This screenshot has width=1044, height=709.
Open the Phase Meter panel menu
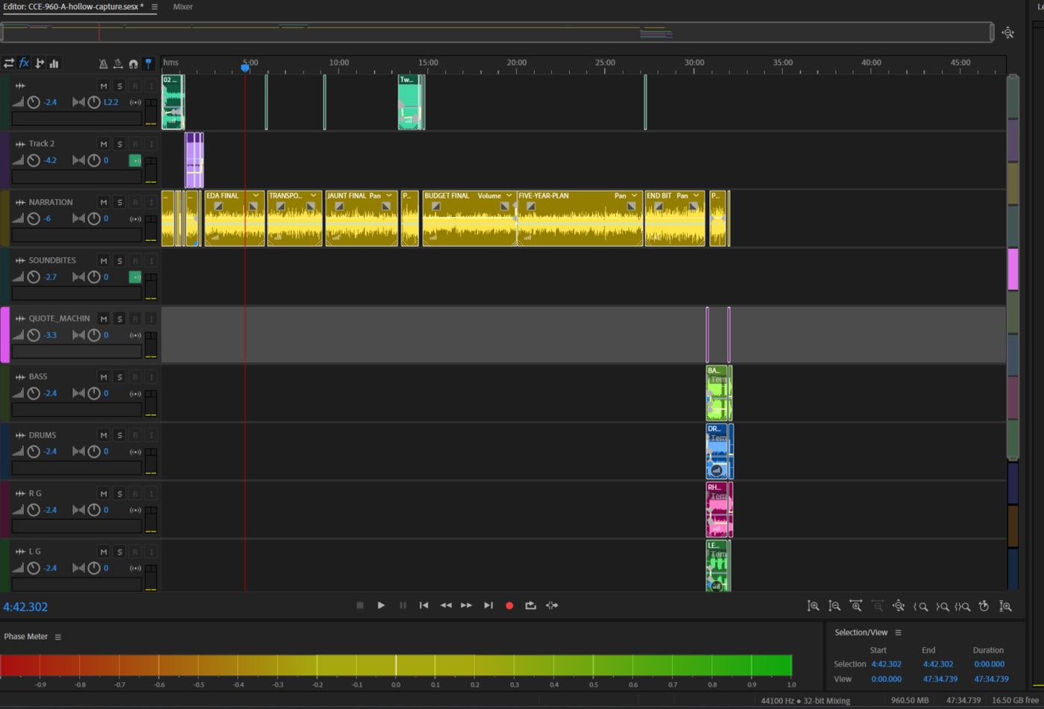click(58, 637)
